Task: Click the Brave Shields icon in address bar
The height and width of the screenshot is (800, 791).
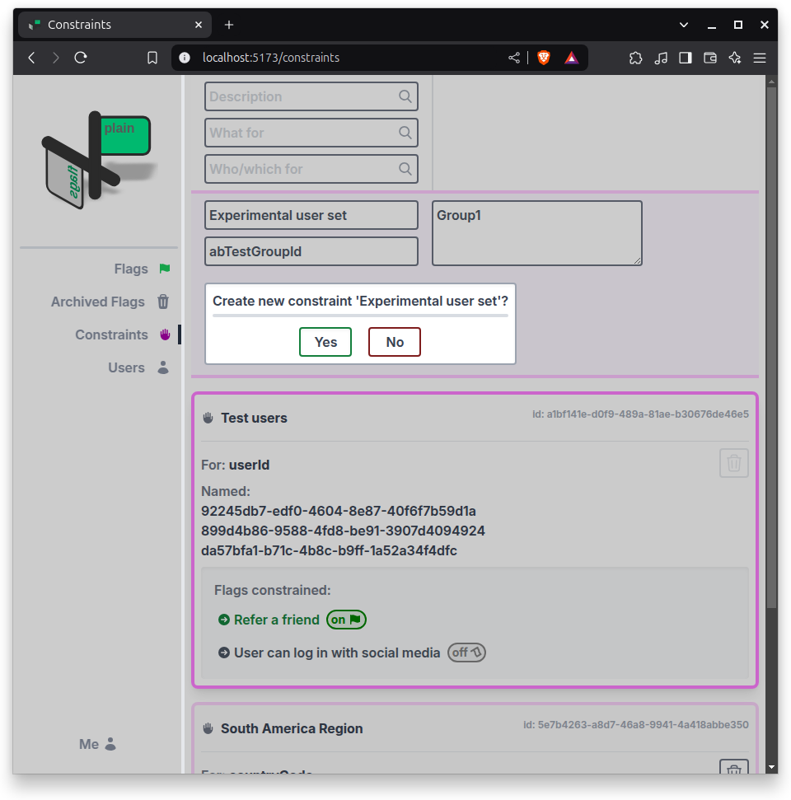Action: point(544,58)
